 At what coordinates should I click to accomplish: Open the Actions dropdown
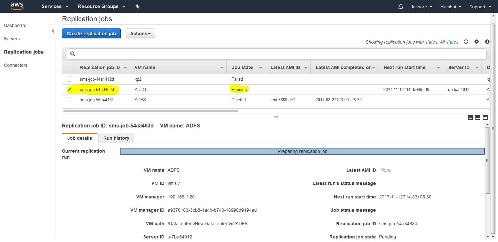[x=140, y=34]
